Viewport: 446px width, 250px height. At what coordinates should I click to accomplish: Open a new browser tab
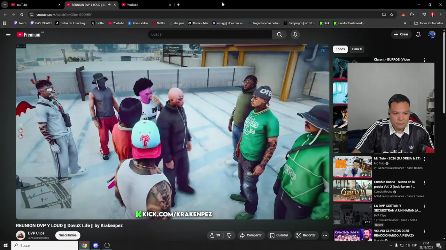click(178, 5)
